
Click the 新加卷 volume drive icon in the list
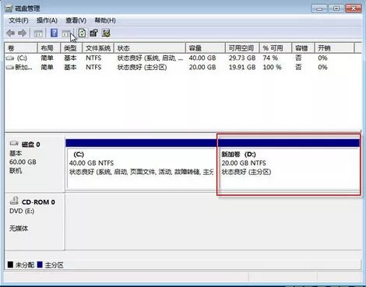(10, 68)
